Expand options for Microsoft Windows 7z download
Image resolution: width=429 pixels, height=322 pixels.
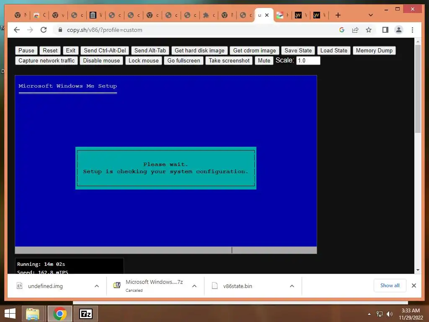[x=194, y=286]
